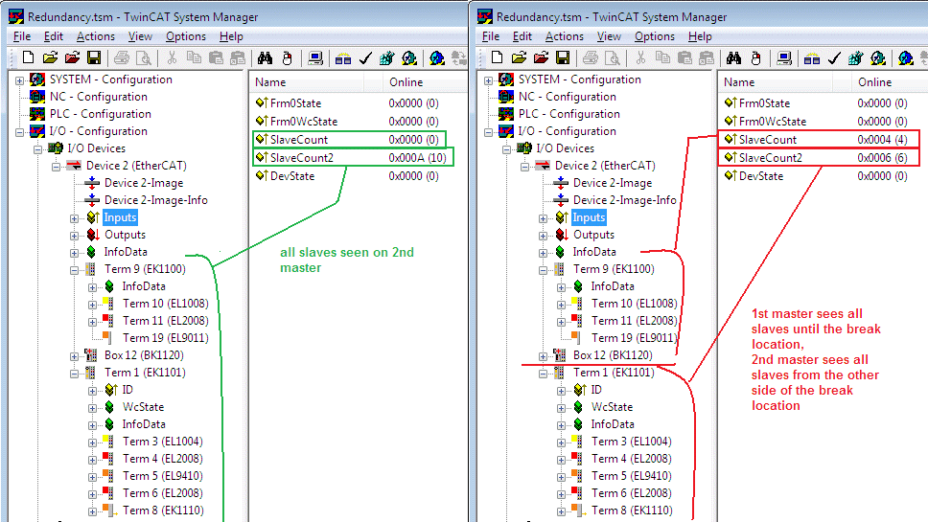Select SlaveCount row in right window list
Screen dimensions: 928x522
click(x=819, y=140)
